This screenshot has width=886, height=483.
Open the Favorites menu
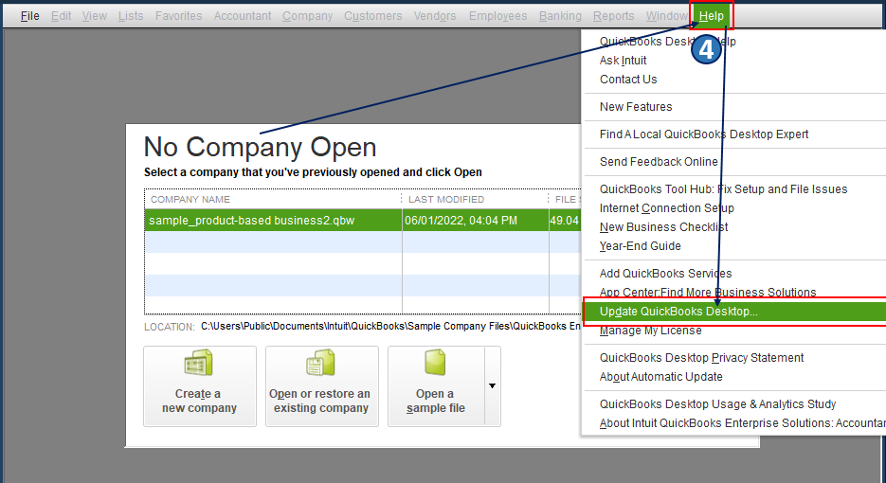coord(178,16)
